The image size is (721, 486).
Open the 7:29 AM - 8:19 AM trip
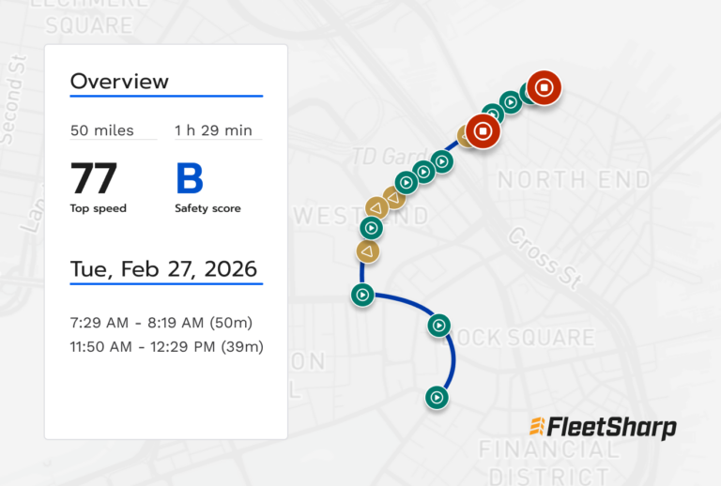(x=161, y=323)
